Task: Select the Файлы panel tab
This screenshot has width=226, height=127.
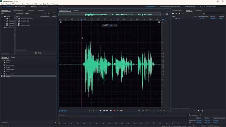Action: (188, 10)
